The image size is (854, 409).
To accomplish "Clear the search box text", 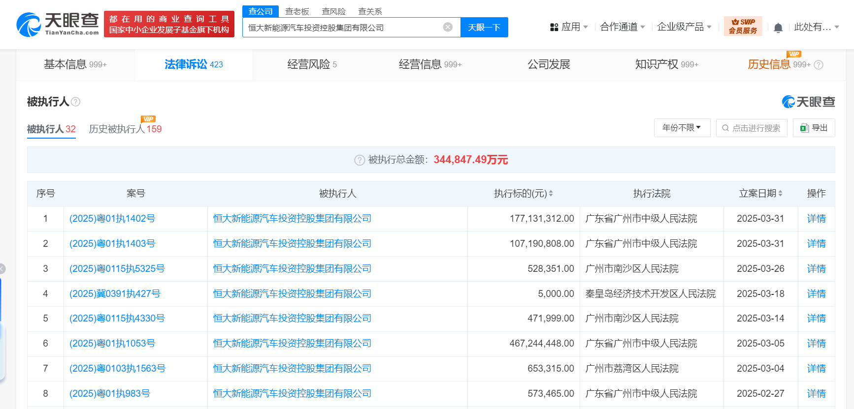I will click(448, 27).
